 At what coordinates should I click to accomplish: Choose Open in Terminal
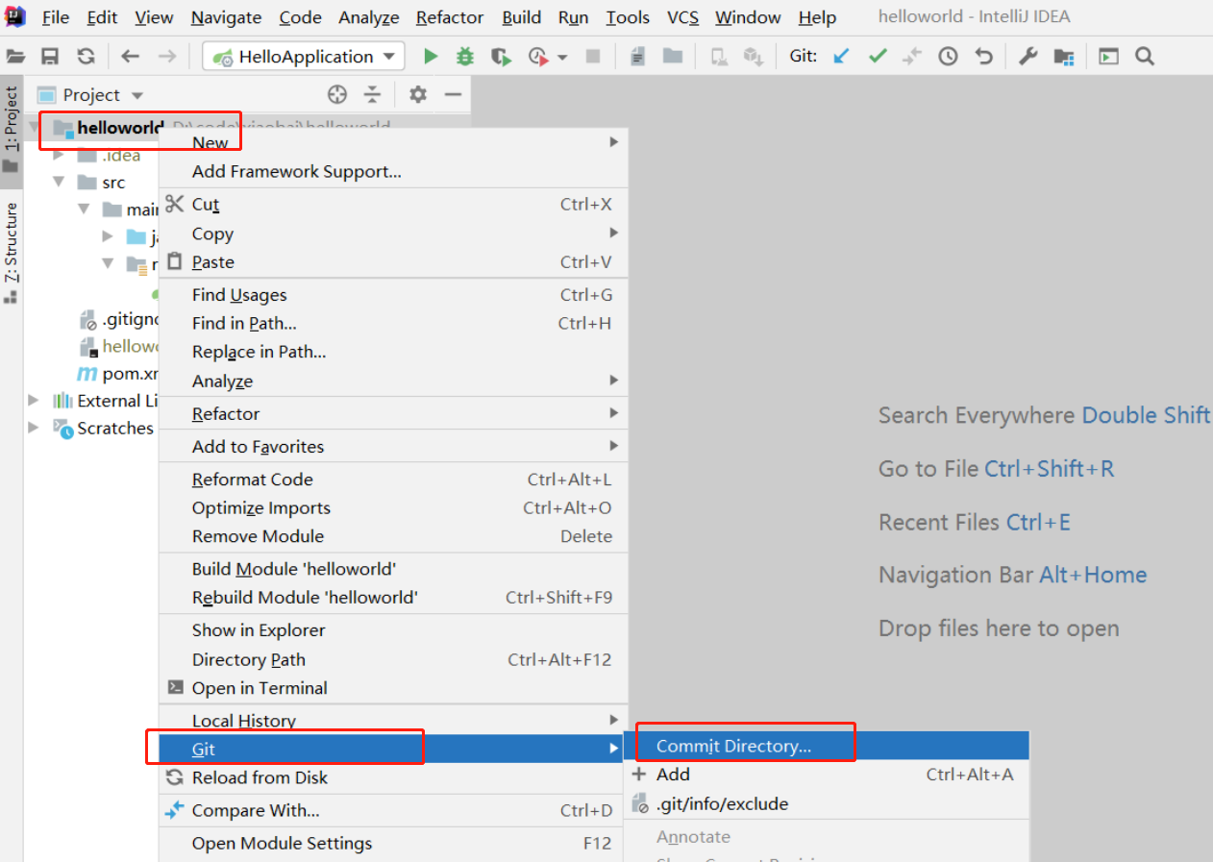[393, 688]
